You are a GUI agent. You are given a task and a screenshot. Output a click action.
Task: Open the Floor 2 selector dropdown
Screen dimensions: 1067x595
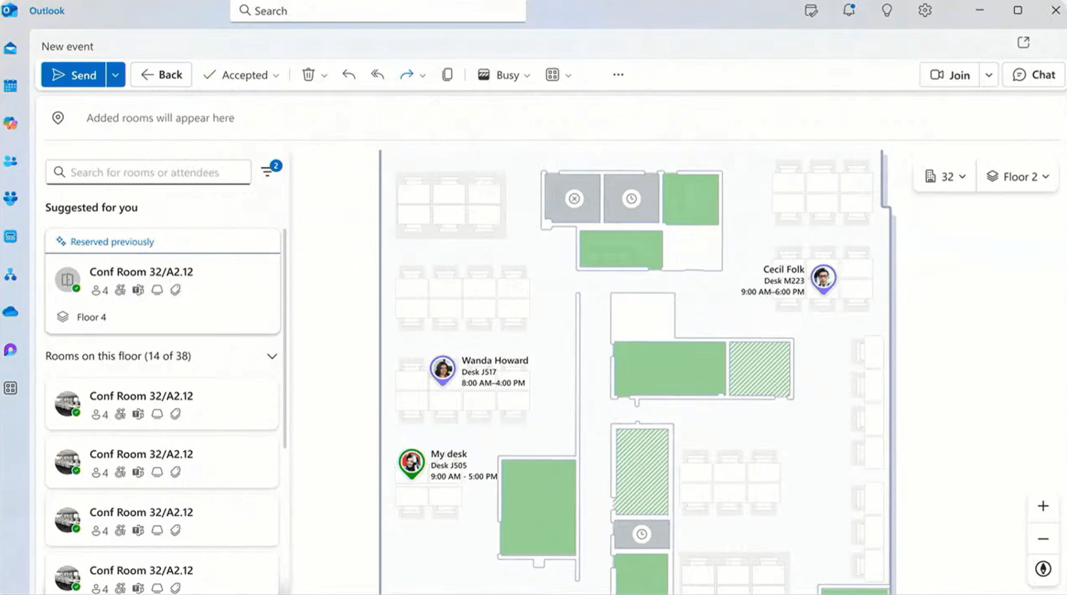tap(1017, 176)
